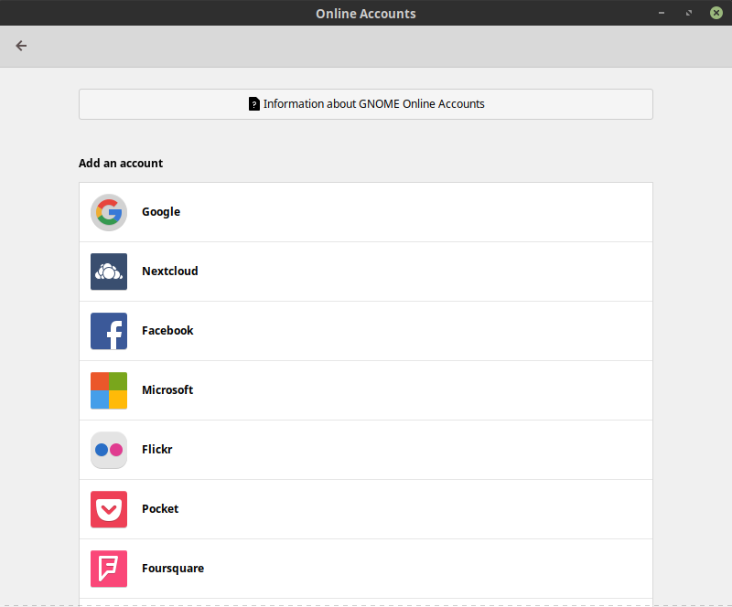Select the Microsoft account label

(167, 389)
